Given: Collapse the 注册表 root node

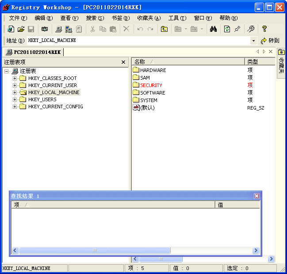Looking at the screenshot, I should point(7,71).
